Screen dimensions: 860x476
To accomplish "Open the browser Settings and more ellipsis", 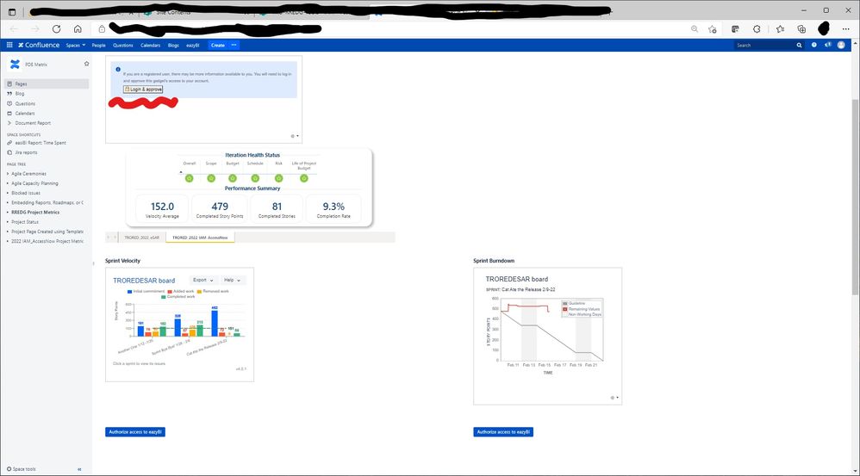I will (x=845, y=29).
